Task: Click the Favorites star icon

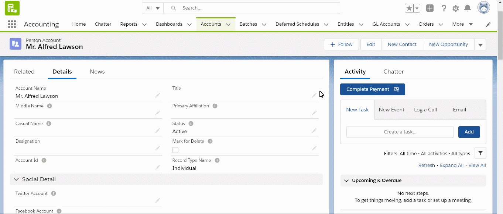Action: tap(409, 8)
